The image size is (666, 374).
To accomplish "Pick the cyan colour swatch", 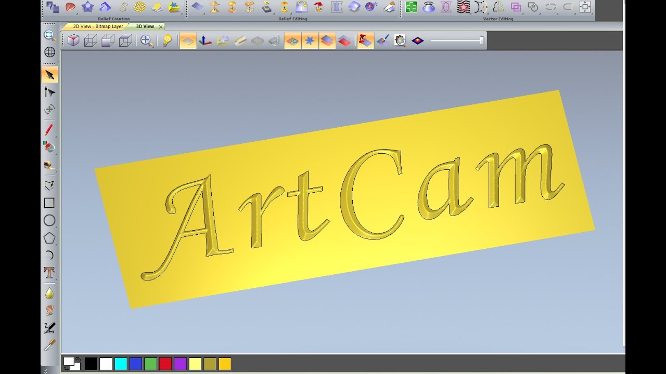I will tap(121, 364).
